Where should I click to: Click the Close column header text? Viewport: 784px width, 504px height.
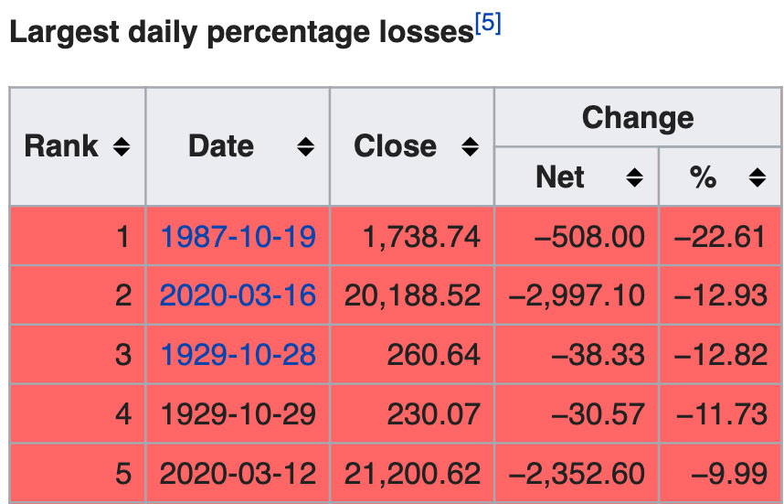(395, 146)
